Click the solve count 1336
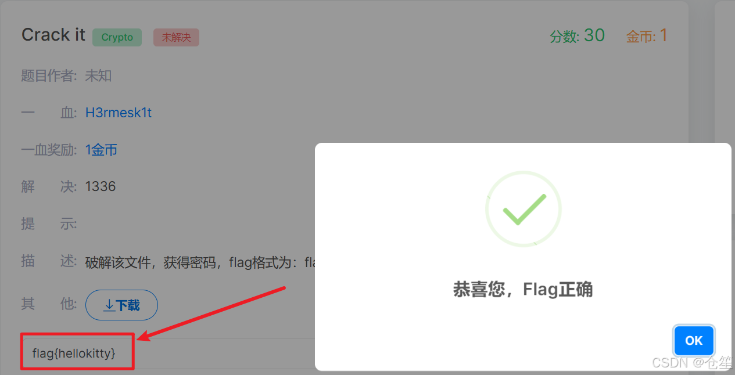The image size is (735, 375). coord(101,186)
